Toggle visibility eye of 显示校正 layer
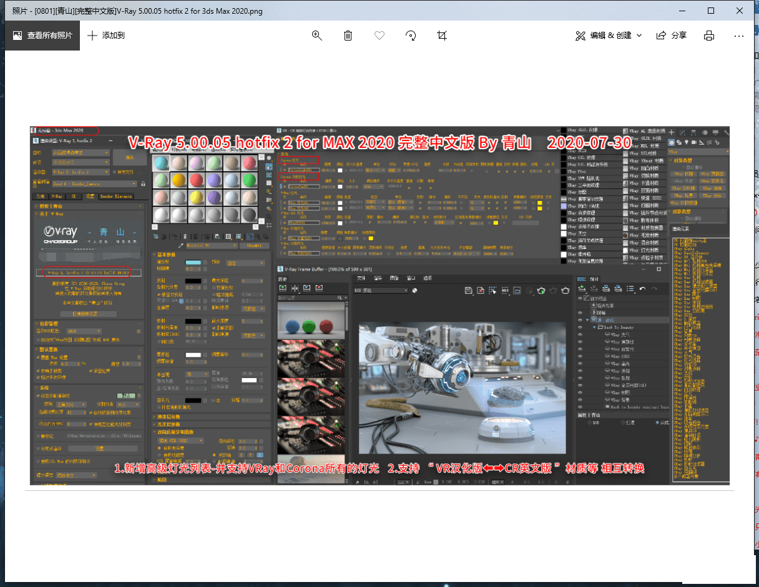Screen dimensions: 759x587 coord(580,299)
